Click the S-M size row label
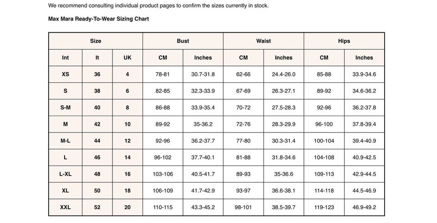The image size is (437, 223). 66,107
